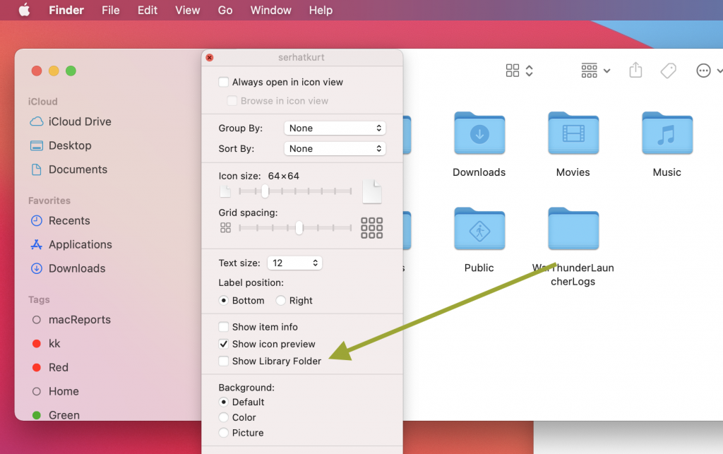Expand the view mode chevron arrows
Image resolution: width=723 pixels, height=454 pixels.
pos(530,71)
